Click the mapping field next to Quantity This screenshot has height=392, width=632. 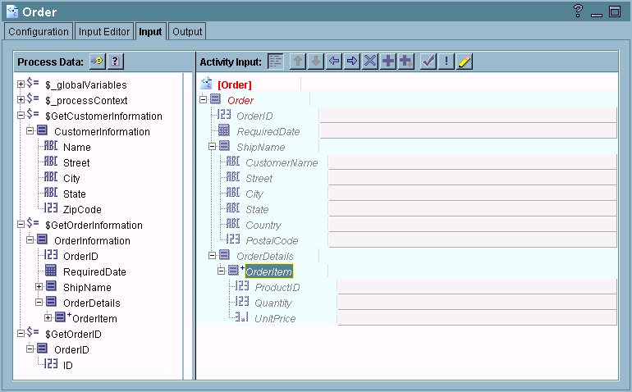476,303
